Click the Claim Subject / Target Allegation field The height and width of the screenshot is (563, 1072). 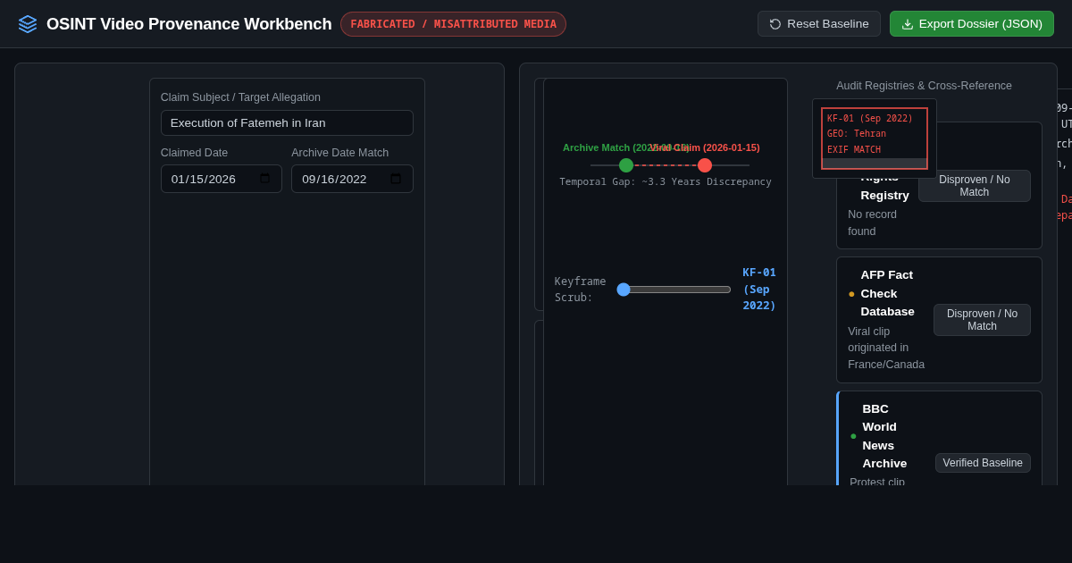tap(287, 122)
